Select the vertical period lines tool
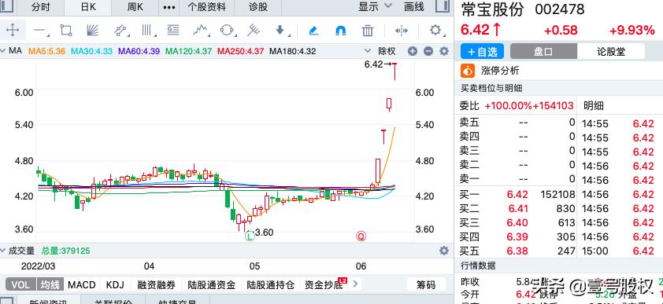 147,31
